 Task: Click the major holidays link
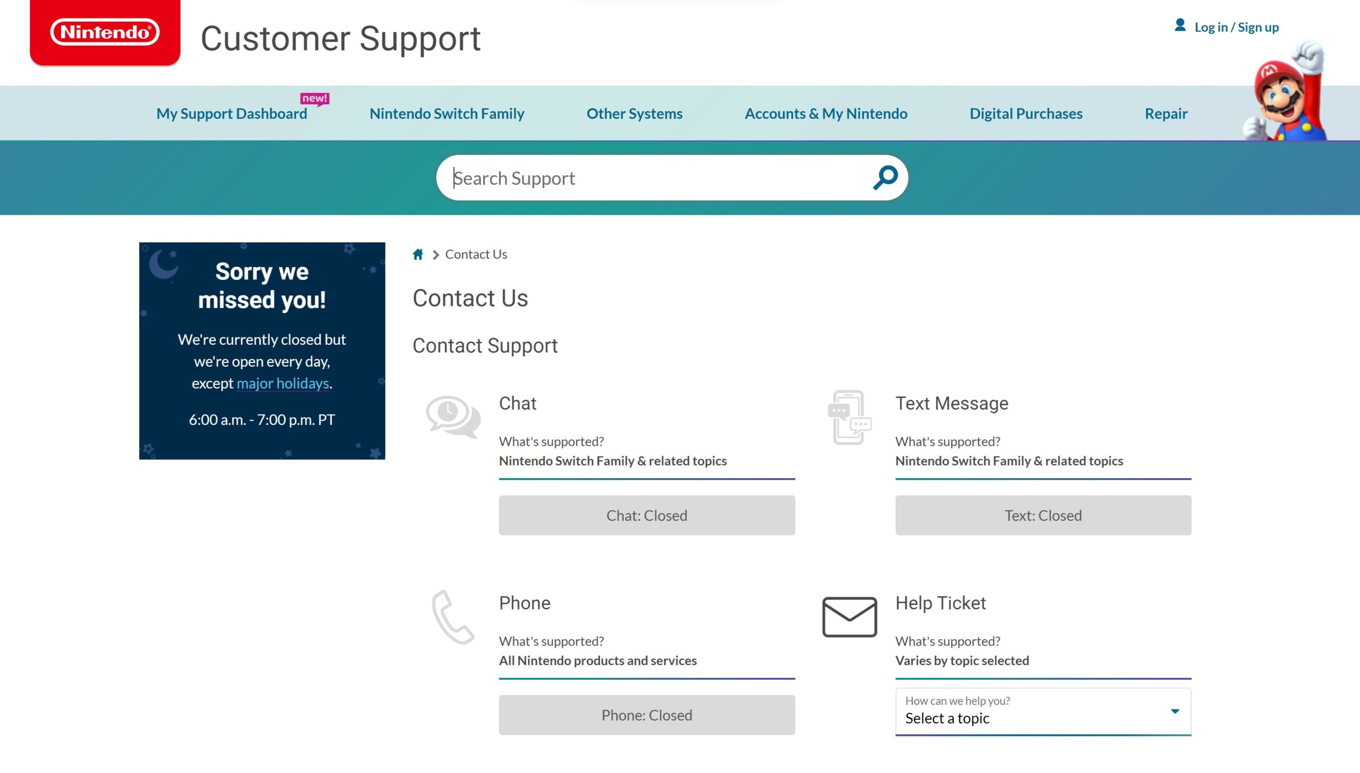pyautogui.click(x=282, y=383)
